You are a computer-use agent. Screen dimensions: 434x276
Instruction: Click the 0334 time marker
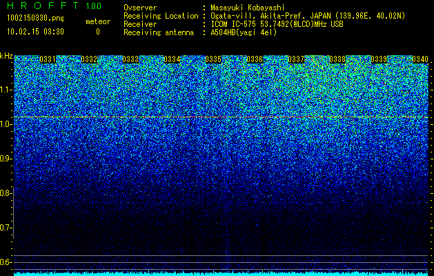172,59
